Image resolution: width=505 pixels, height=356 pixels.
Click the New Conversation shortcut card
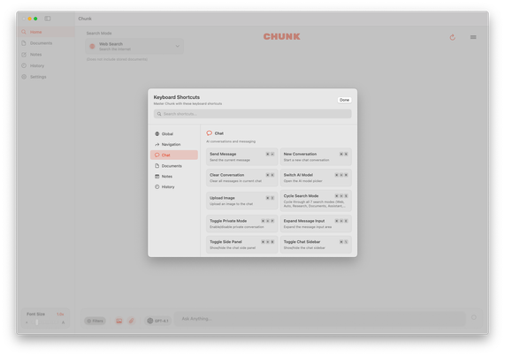click(x=316, y=156)
